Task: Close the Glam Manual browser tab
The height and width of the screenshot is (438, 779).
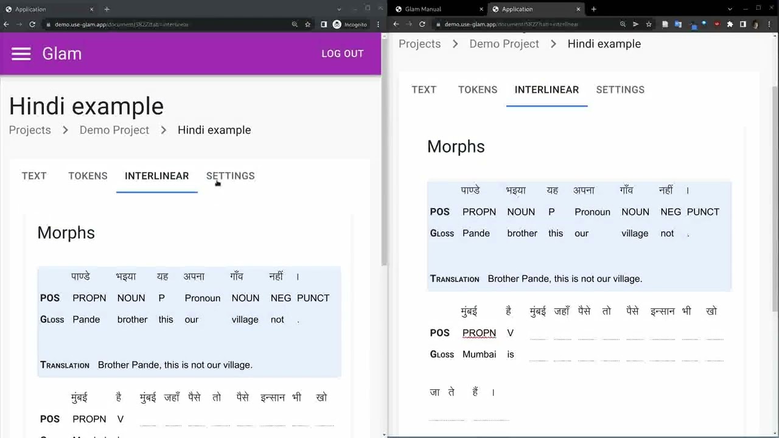Action: [x=481, y=9]
